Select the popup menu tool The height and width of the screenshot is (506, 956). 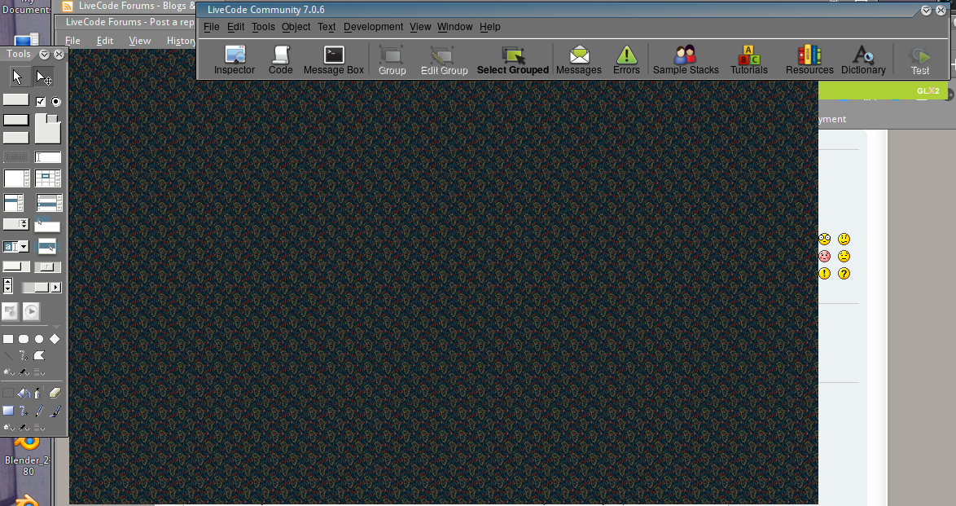pyautogui.click(x=47, y=247)
